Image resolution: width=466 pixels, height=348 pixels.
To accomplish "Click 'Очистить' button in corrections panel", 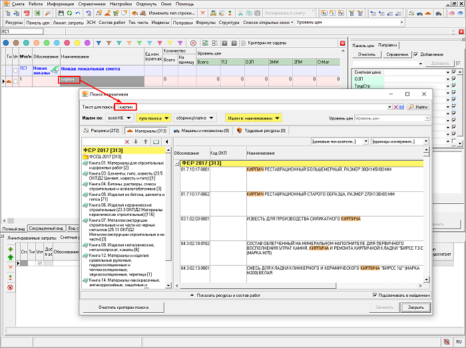I will tap(366, 54).
